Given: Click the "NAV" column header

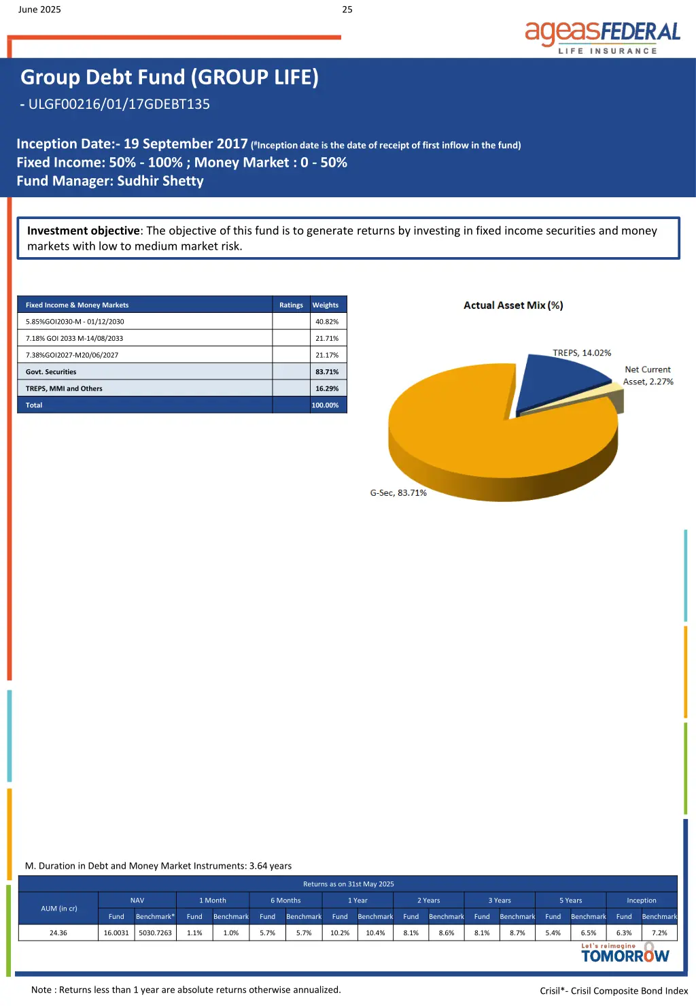Looking at the screenshot, I should (137, 901).
